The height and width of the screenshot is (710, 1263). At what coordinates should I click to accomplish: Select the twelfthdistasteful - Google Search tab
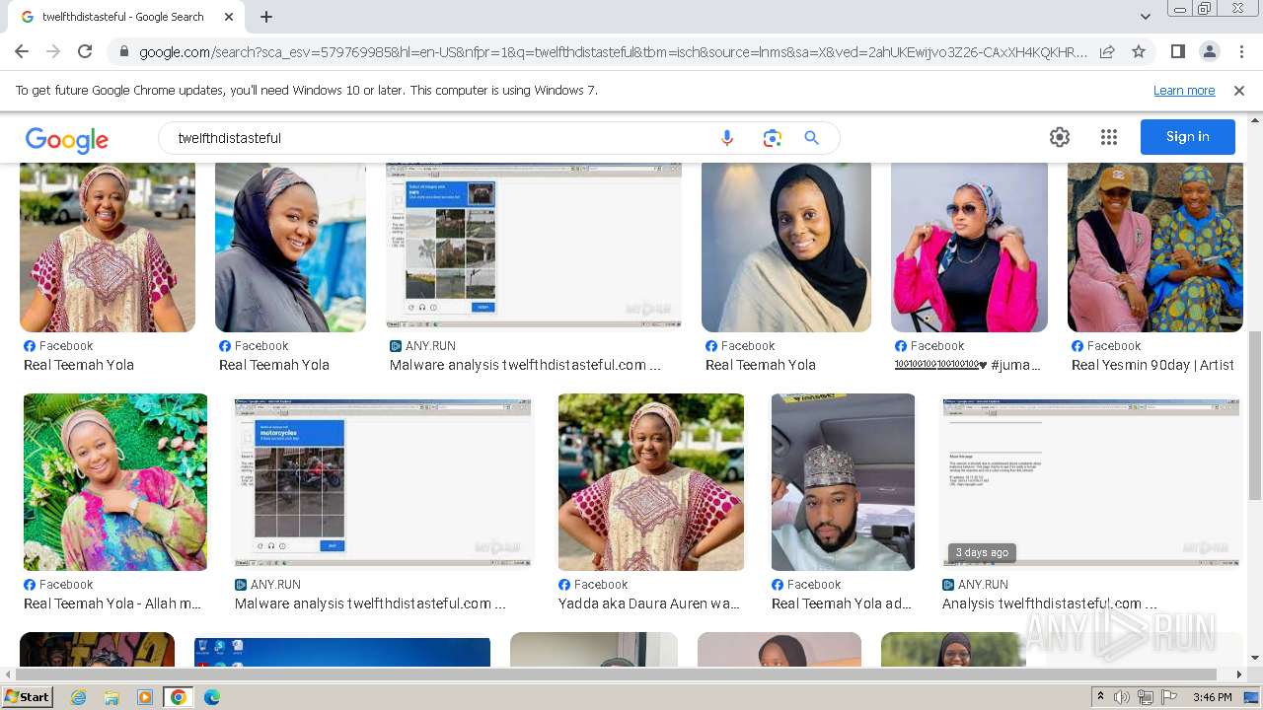click(x=125, y=17)
